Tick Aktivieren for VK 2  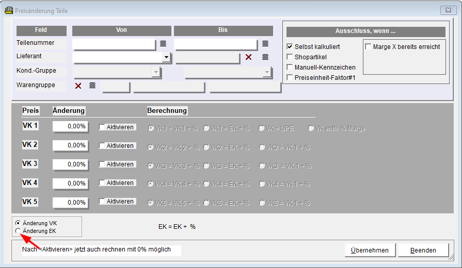102,146
